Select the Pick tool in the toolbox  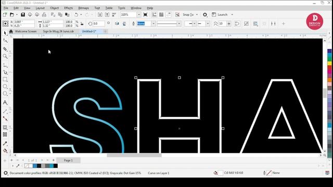click(5, 33)
